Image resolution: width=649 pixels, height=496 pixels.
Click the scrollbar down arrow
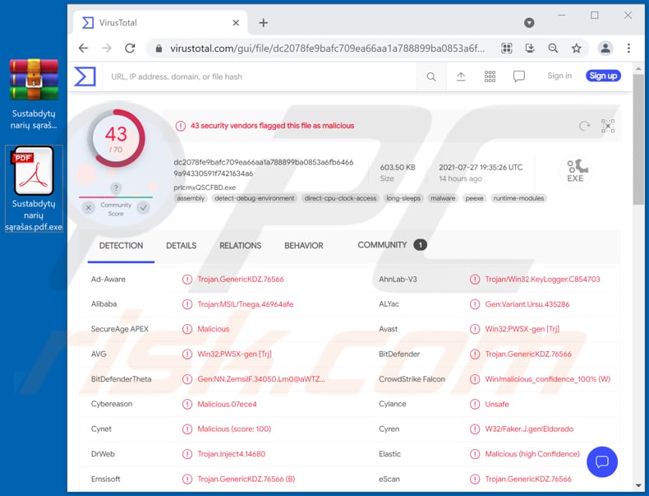coord(637,484)
